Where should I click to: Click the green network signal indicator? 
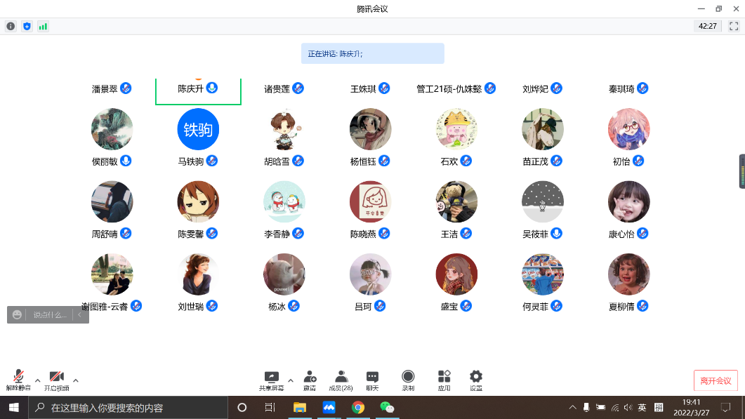pos(44,26)
